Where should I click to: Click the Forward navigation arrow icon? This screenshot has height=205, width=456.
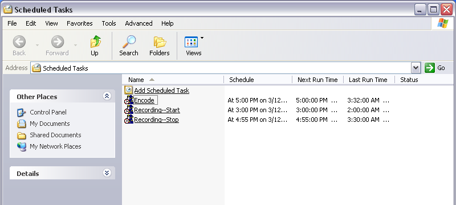[x=58, y=42]
